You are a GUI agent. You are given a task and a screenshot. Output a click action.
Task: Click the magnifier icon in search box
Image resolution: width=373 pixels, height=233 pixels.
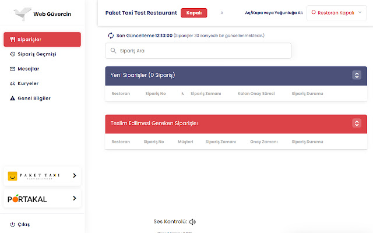pos(113,51)
